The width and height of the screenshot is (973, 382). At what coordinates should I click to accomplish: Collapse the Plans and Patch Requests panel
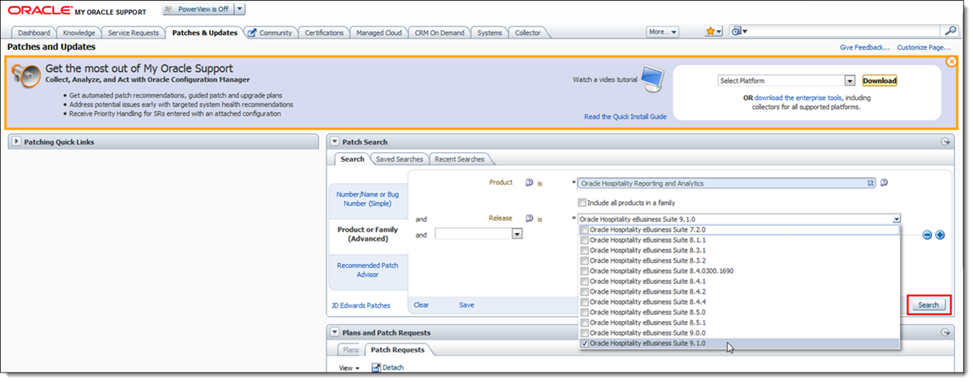[x=334, y=332]
